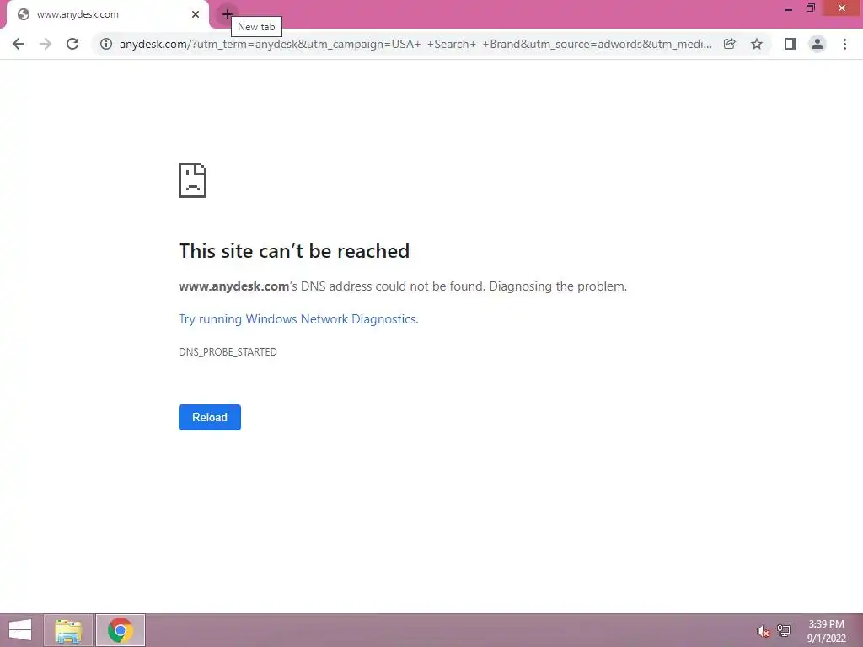The width and height of the screenshot is (863, 647).
Task: Click the anydesk.com address bar URL
Action: coord(415,44)
